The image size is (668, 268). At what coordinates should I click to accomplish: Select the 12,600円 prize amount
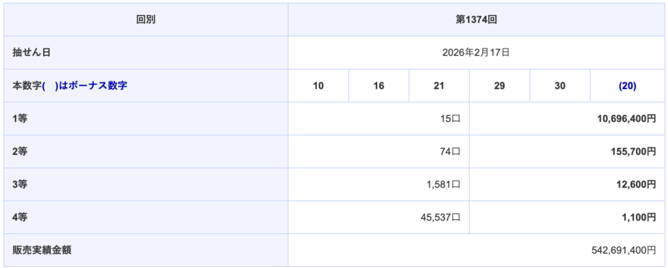635,185
